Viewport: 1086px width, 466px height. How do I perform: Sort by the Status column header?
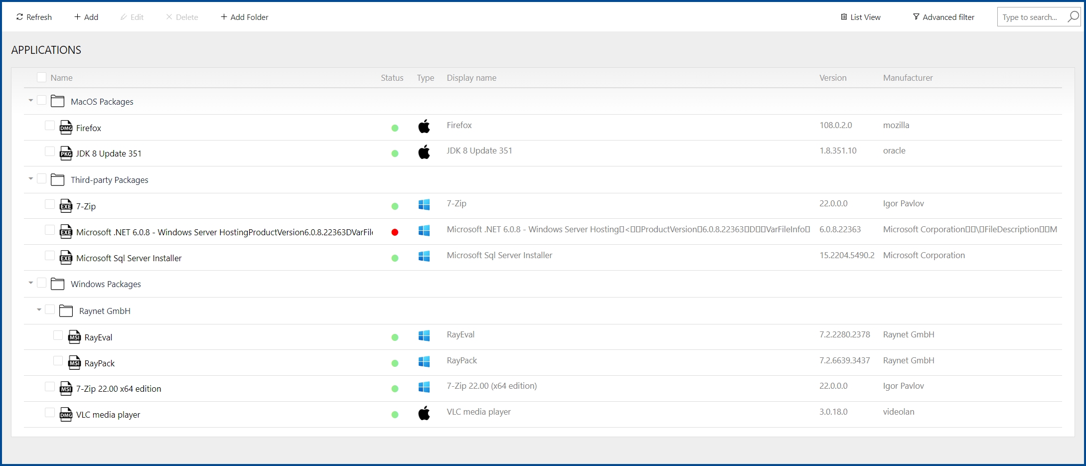click(x=392, y=78)
